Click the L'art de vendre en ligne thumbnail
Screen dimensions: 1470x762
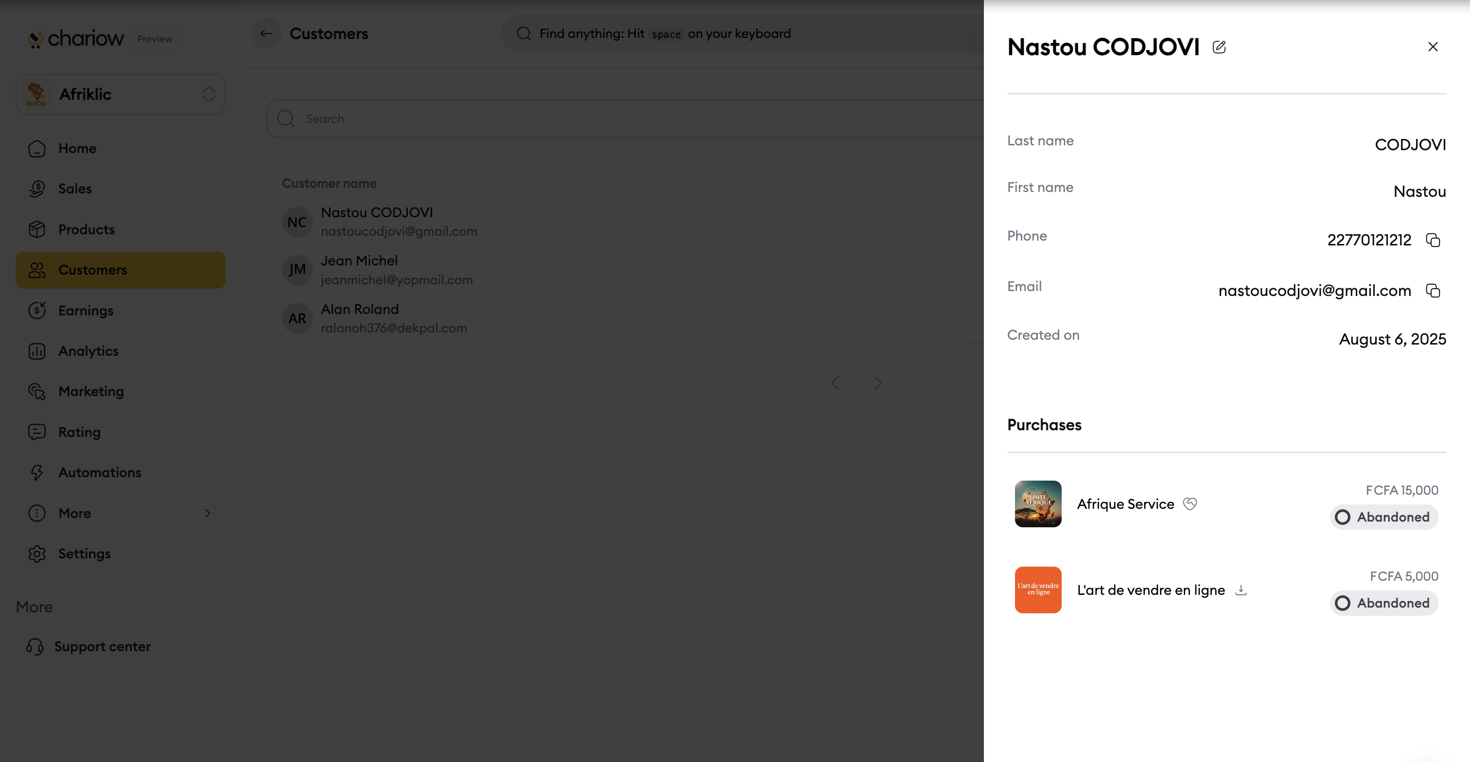(x=1038, y=590)
